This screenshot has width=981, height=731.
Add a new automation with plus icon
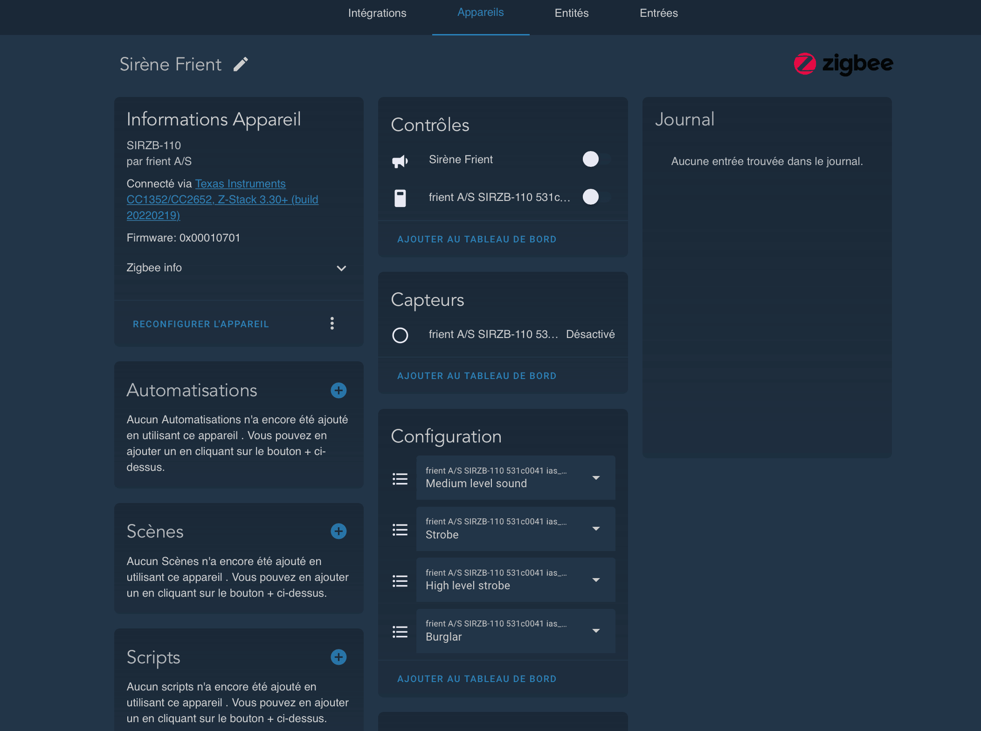339,390
